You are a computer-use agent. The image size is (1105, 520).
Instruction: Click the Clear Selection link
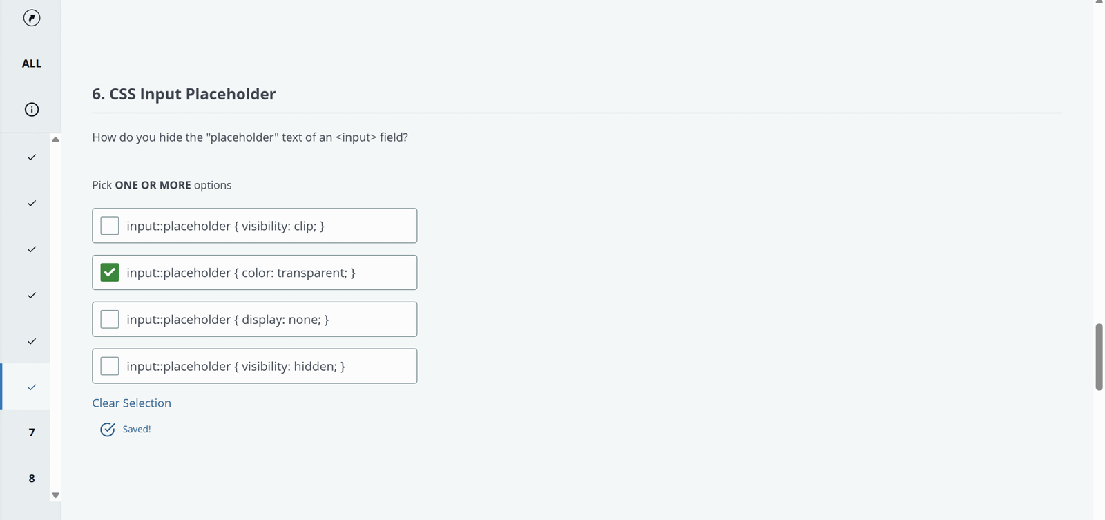(x=131, y=403)
